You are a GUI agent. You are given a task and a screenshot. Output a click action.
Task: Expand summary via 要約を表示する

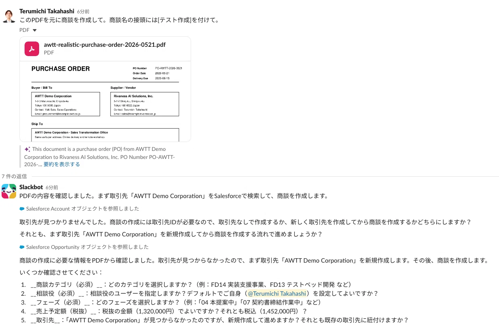(62, 164)
